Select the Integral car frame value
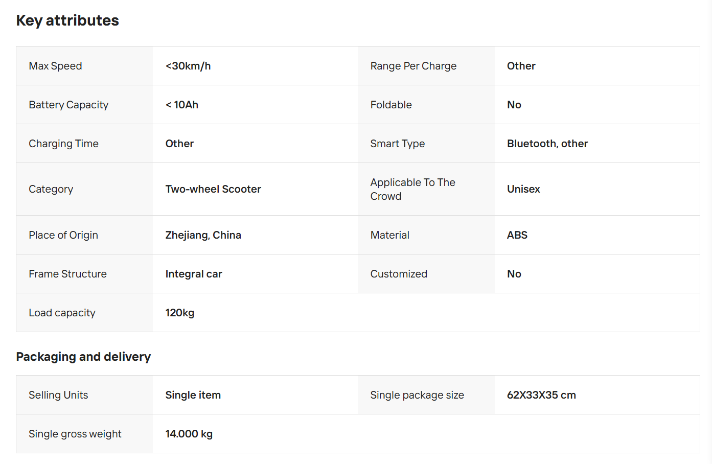The width and height of the screenshot is (712, 464). [194, 274]
